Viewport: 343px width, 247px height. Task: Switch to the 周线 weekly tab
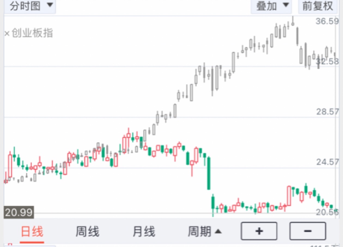tap(87, 232)
